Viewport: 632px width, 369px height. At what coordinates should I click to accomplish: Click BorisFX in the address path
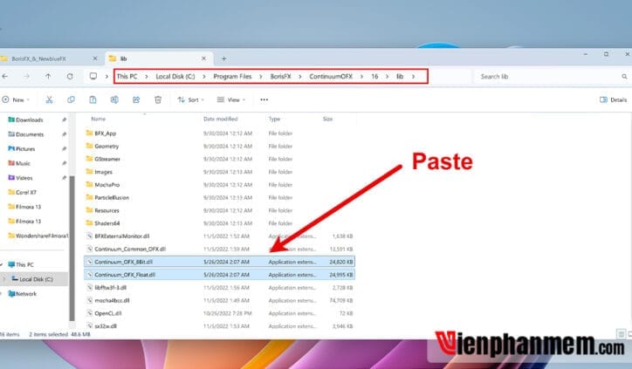280,76
